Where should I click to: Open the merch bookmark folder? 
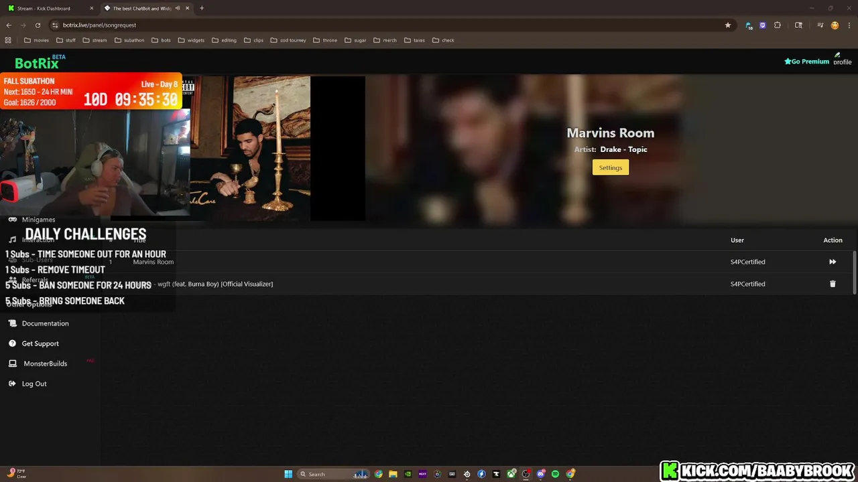click(x=386, y=40)
